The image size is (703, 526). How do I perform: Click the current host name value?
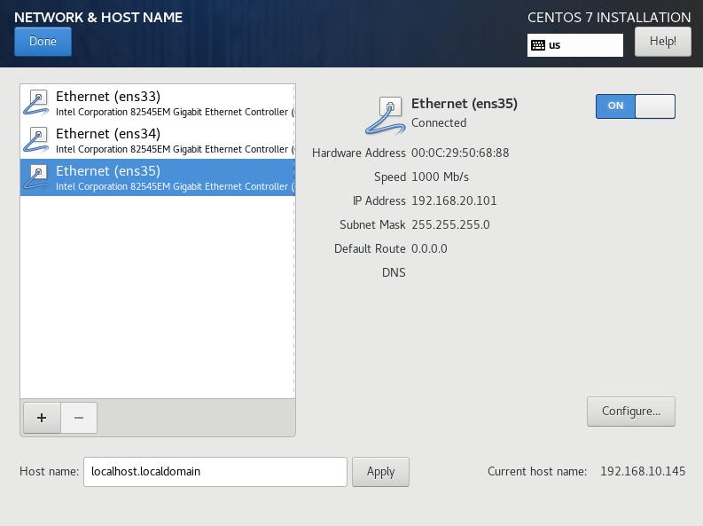(x=643, y=472)
